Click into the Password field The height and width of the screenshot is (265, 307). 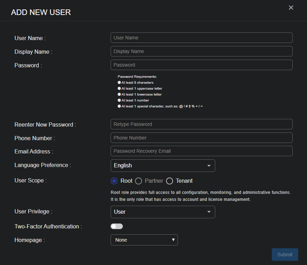[x=201, y=65]
